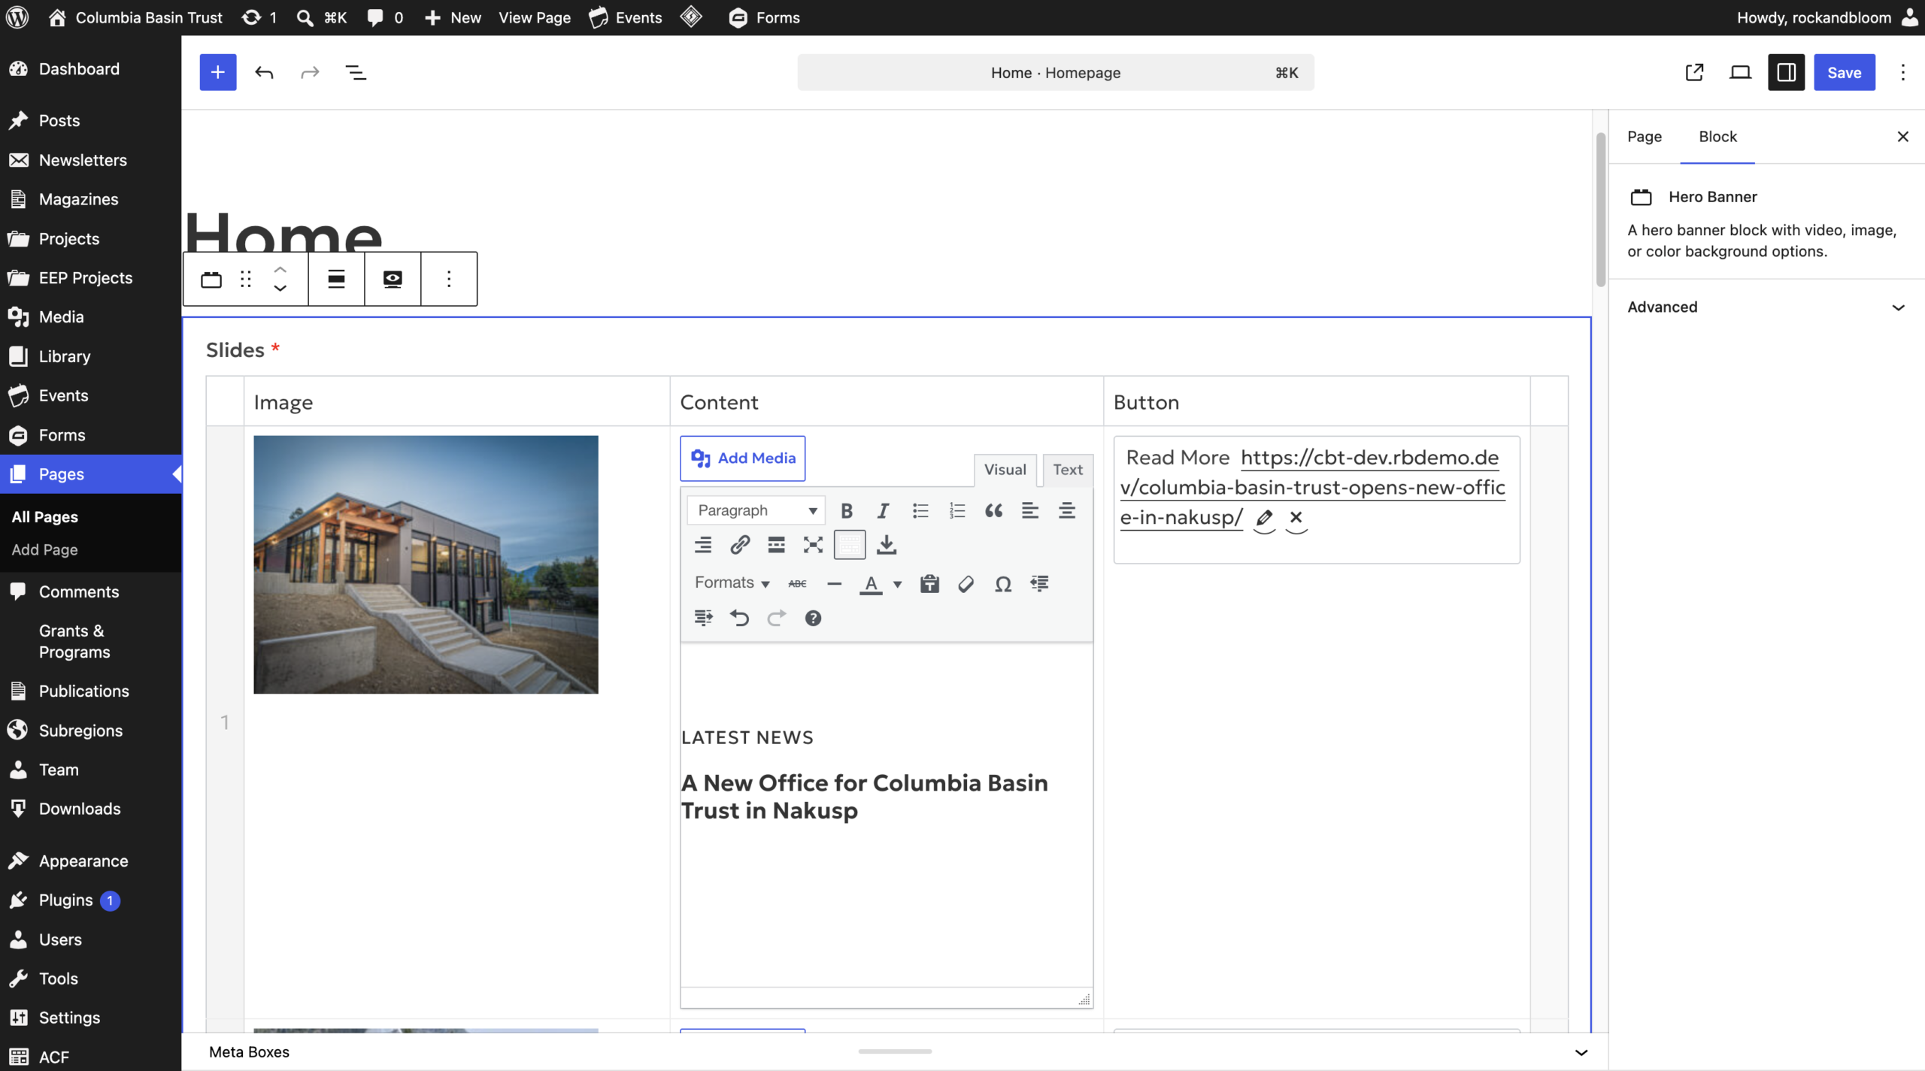Apply blockquote formatting
This screenshot has width=1925, height=1071.
click(x=993, y=511)
